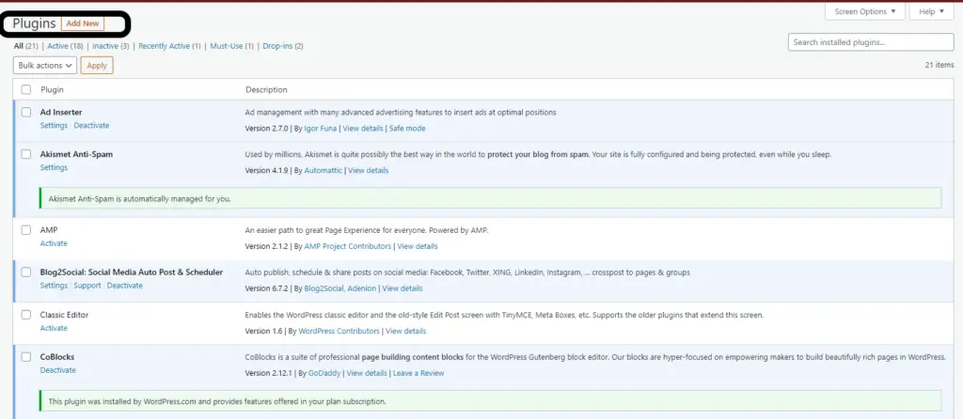This screenshot has width=963, height=419.
Task: Deactivate the Blog2Social plugin
Action: [125, 286]
